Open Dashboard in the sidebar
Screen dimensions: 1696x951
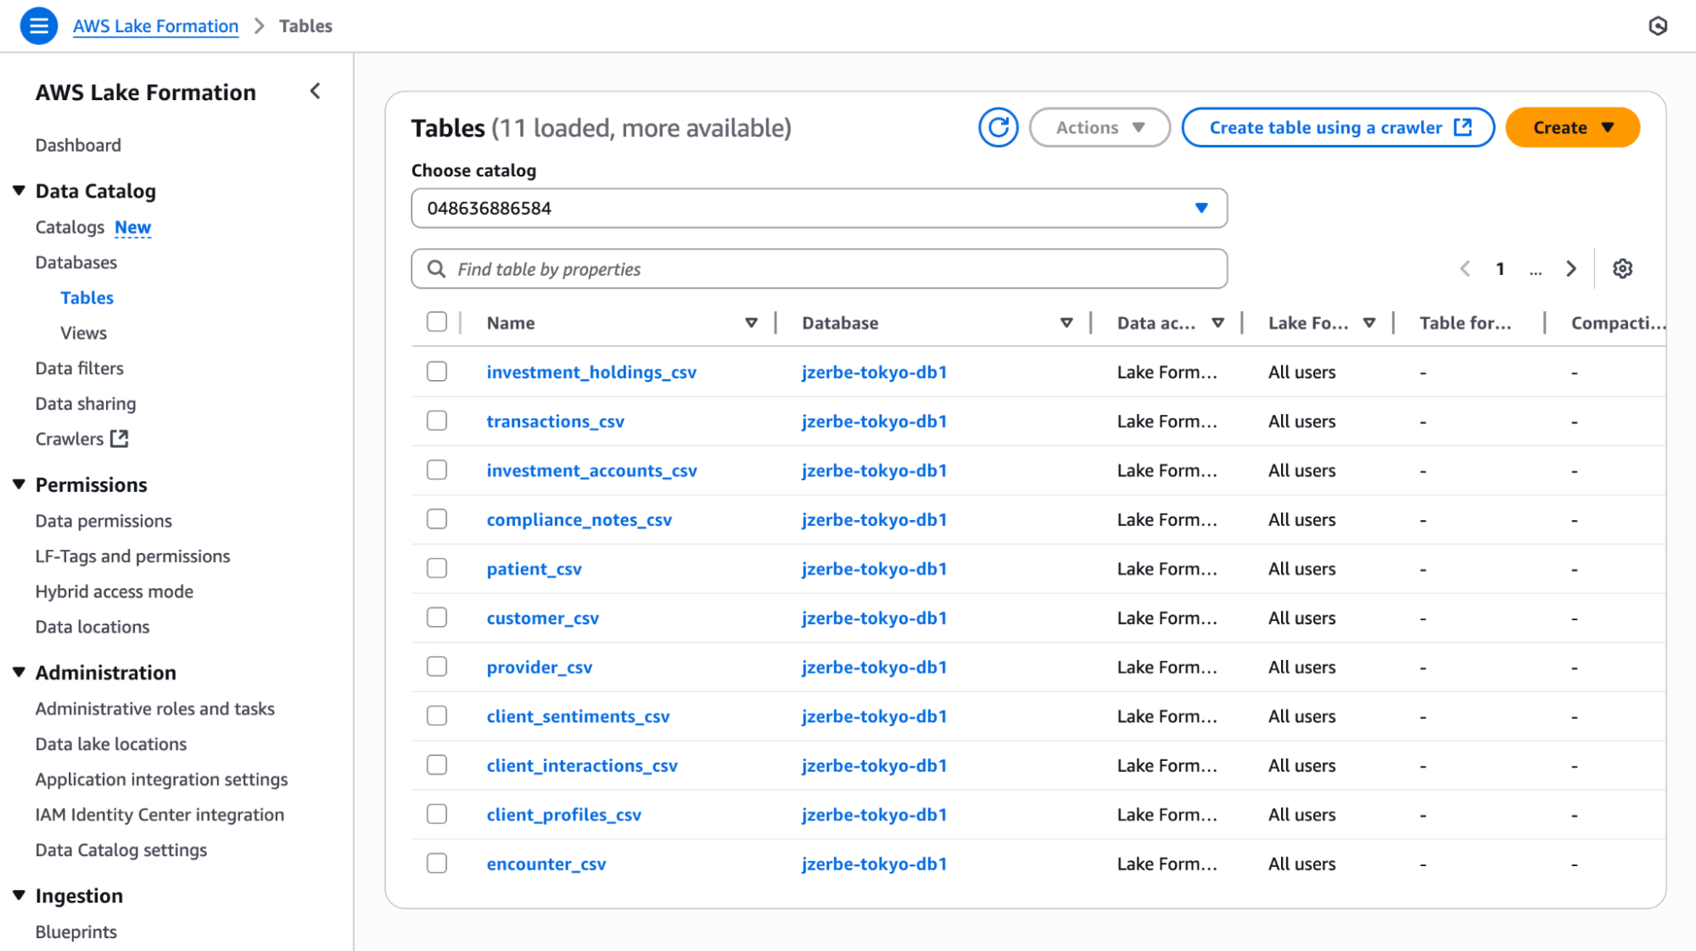(x=78, y=145)
